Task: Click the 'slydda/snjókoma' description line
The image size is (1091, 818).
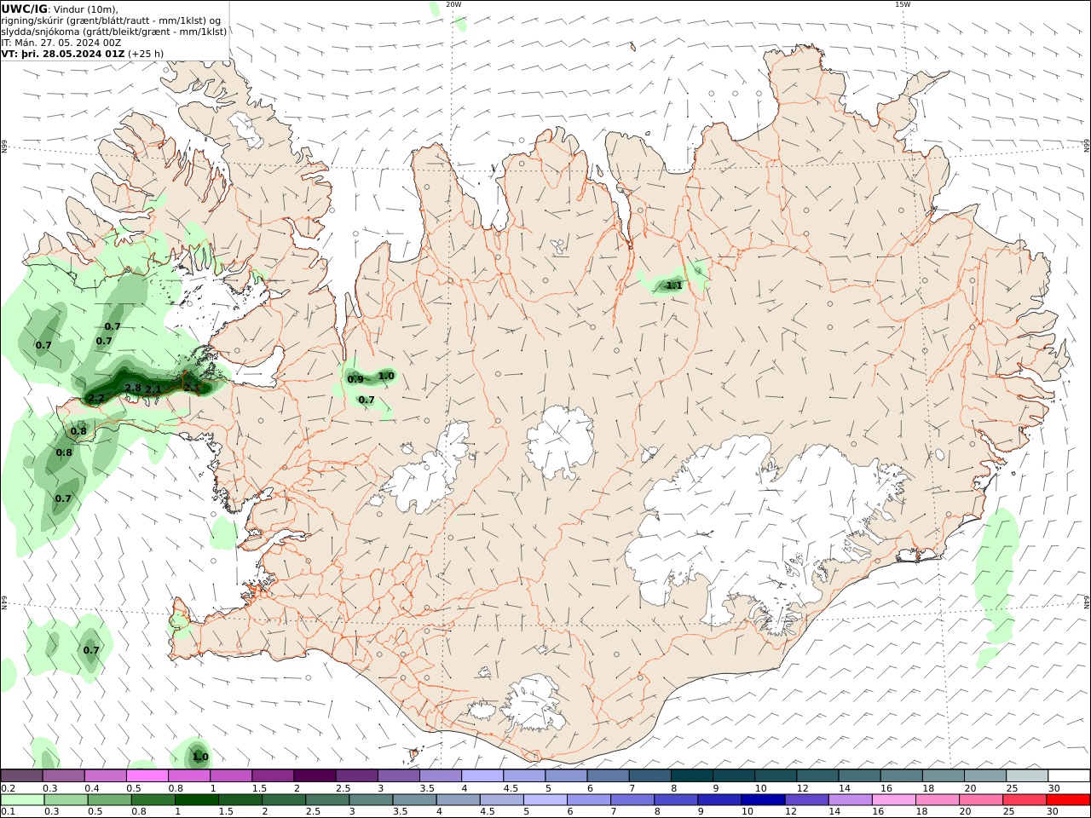Action: click(114, 31)
